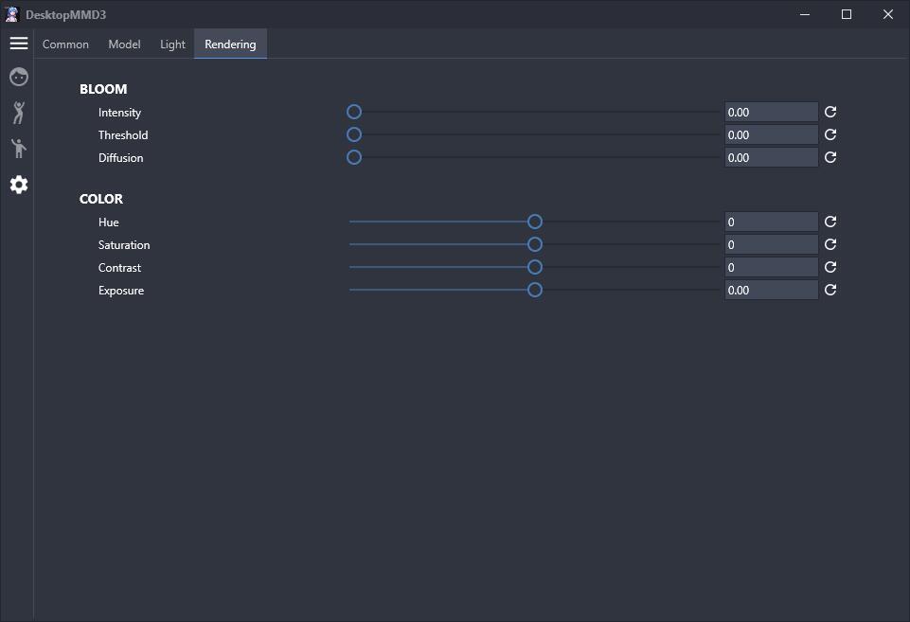This screenshot has height=622, width=910.
Task: Reset Contrast with its reset icon
Action: pyautogui.click(x=830, y=267)
